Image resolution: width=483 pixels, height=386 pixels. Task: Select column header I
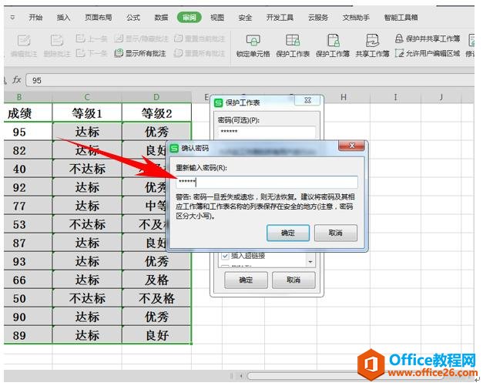pyautogui.click(x=395, y=97)
